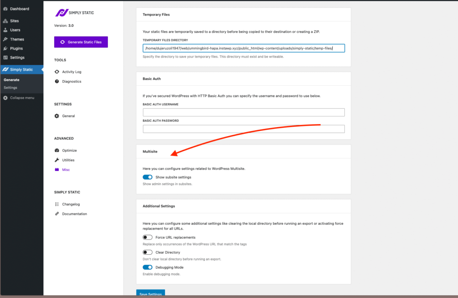Image resolution: width=458 pixels, height=298 pixels.
Task: Click the Diagnostics question mark icon
Action: (57, 81)
